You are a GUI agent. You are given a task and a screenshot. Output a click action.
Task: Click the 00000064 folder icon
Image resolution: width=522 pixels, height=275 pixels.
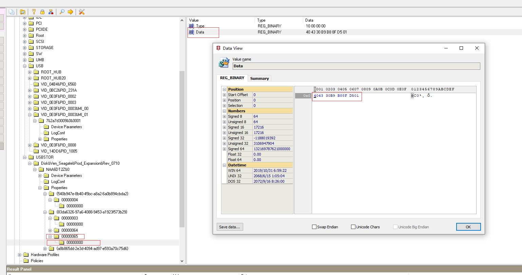(x=57, y=230)
